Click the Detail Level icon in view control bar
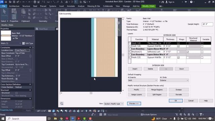215x121 pixels. (x=49, y=111)
